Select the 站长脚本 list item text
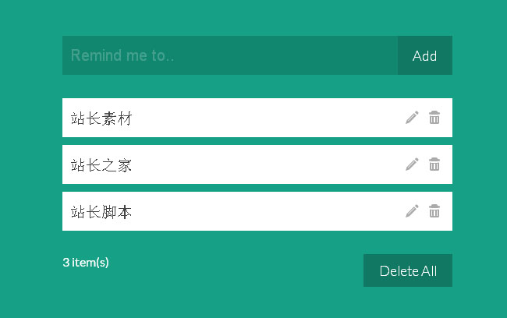The height and width of the screenshot is (318, 507). (101, 212)
